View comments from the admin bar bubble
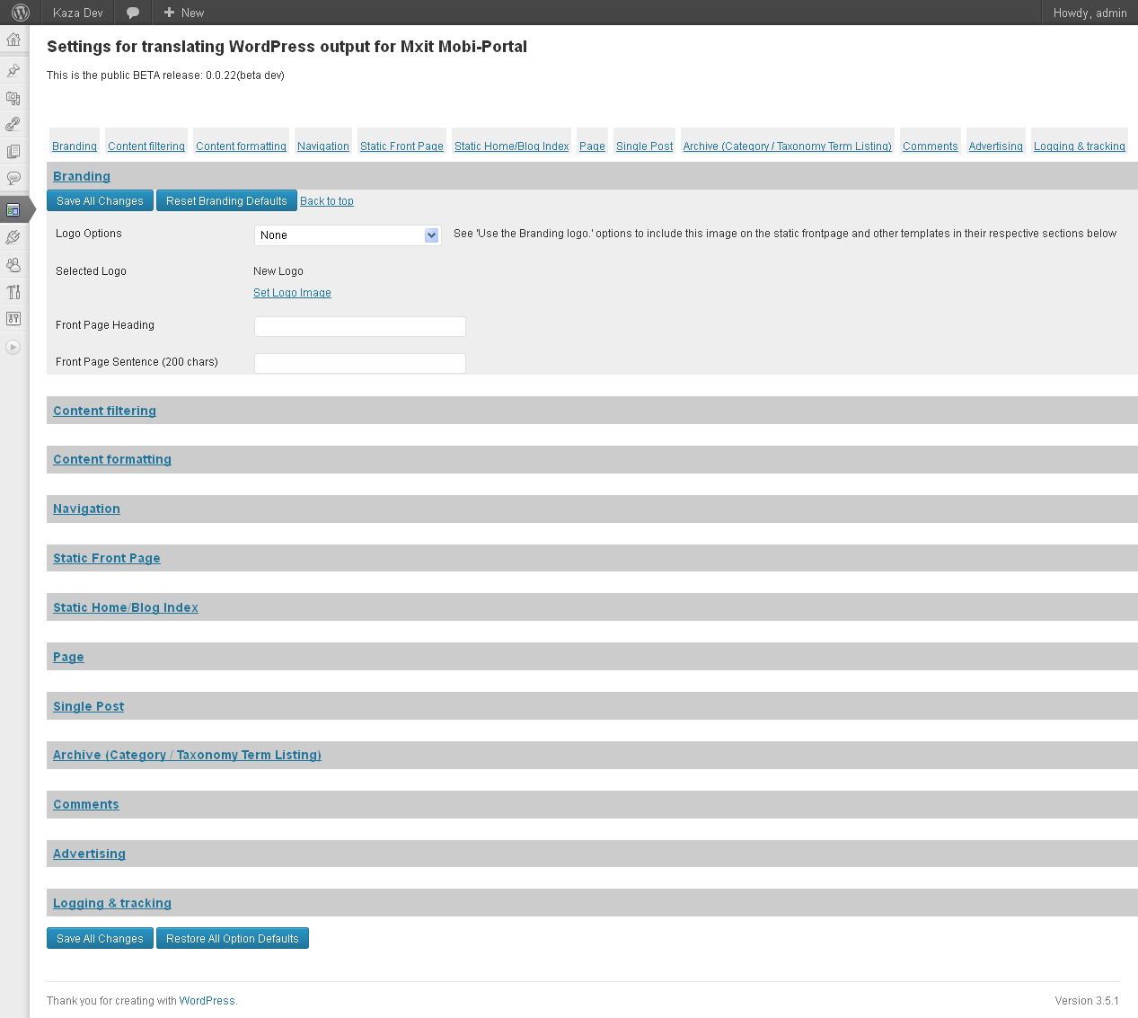This screenshot has width=1138, height=1018. (133, 13)
